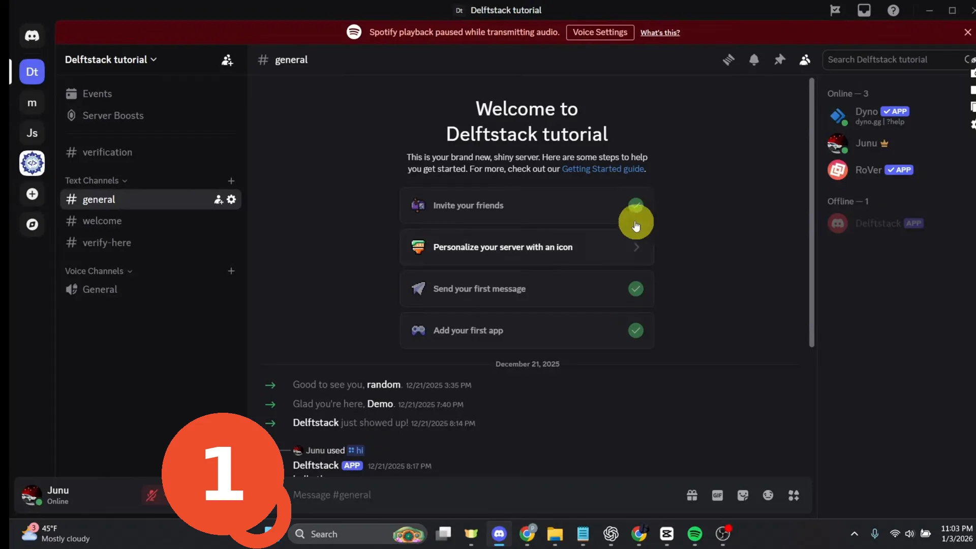Show hidden system tray icons chevron
The height and width of the screenshot is (549, 976).
click(854, 534)
